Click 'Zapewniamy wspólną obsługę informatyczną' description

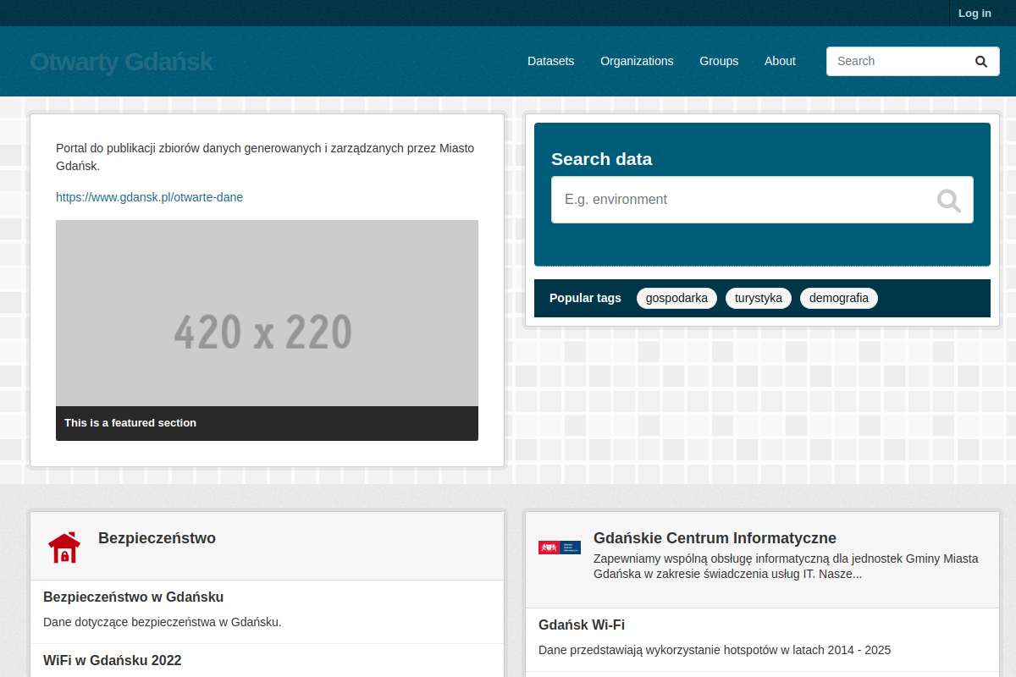click(x=786, y=566)
